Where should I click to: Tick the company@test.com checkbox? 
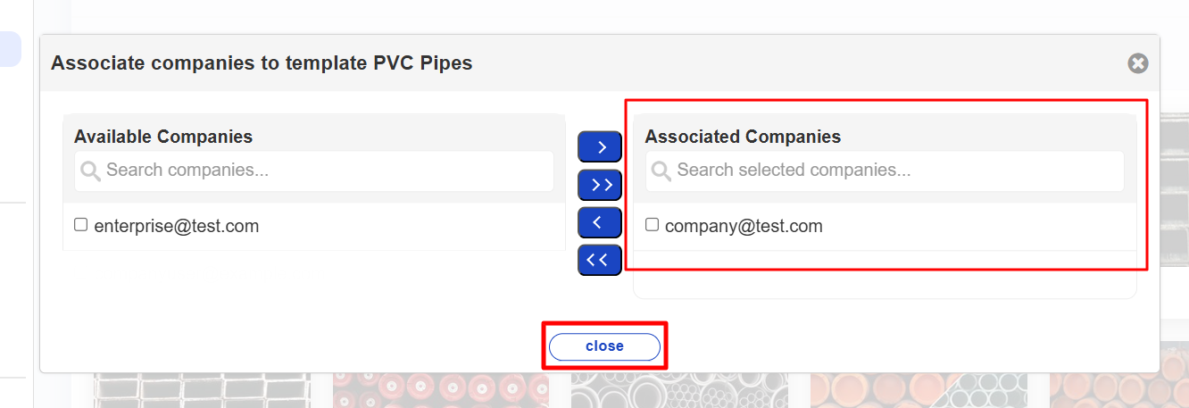(x=653, y=225)
